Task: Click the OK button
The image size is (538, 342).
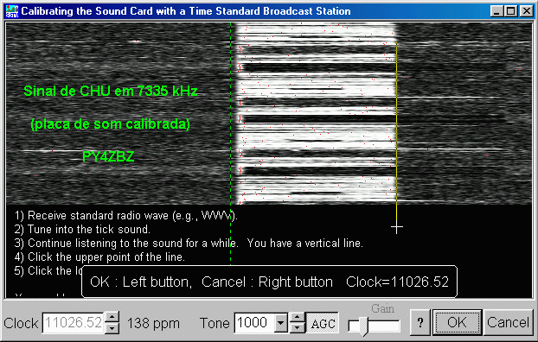Action: pos(457,322)
